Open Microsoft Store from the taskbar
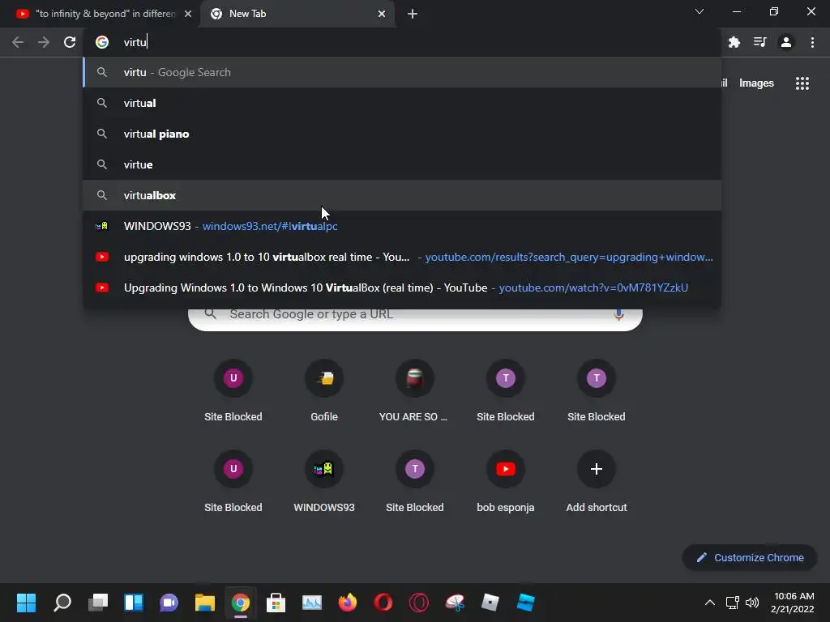This screenshot has height=622, width=830. [276, 603]
